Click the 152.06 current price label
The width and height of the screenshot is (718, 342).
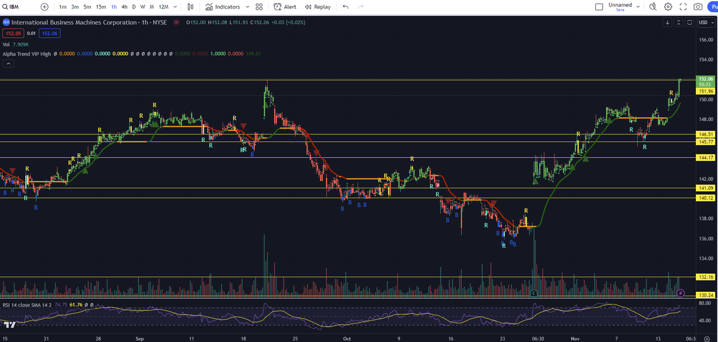click(706, 79)
